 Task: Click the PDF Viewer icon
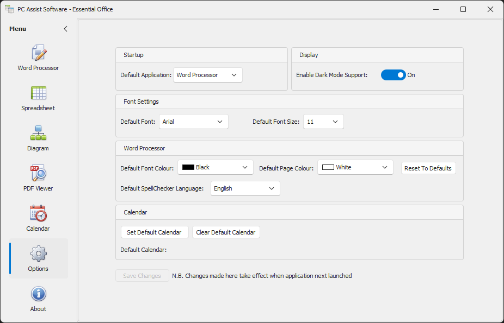[38, 174]
